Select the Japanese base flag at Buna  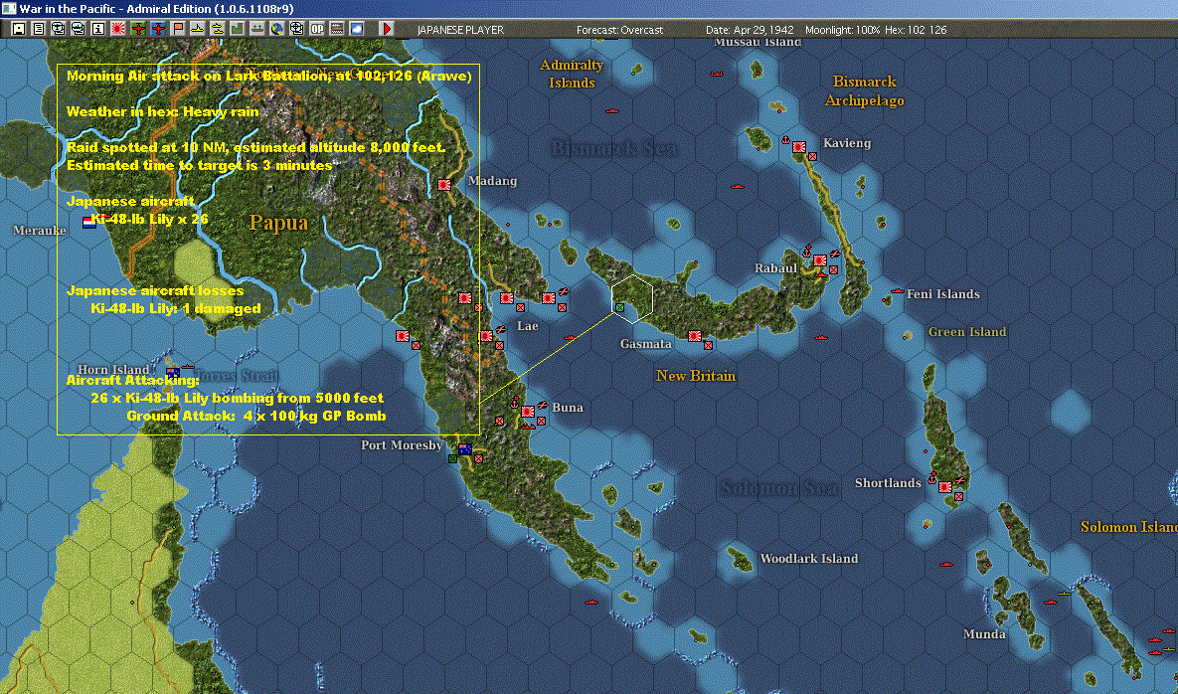coord(528,412)
